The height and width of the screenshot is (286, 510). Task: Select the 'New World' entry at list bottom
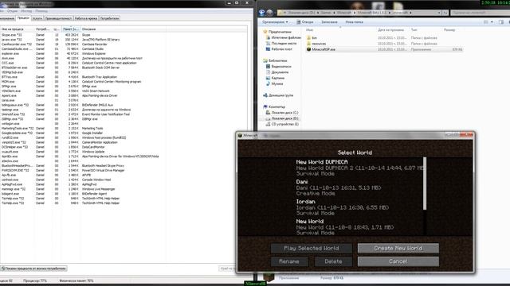(x=359, y=227)
